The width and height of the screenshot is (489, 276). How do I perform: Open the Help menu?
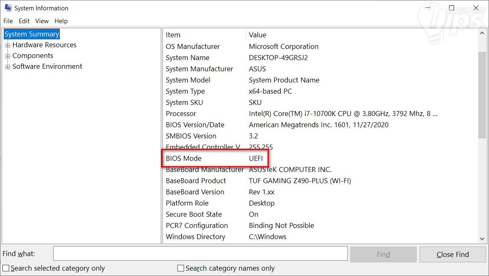point(61,21)
